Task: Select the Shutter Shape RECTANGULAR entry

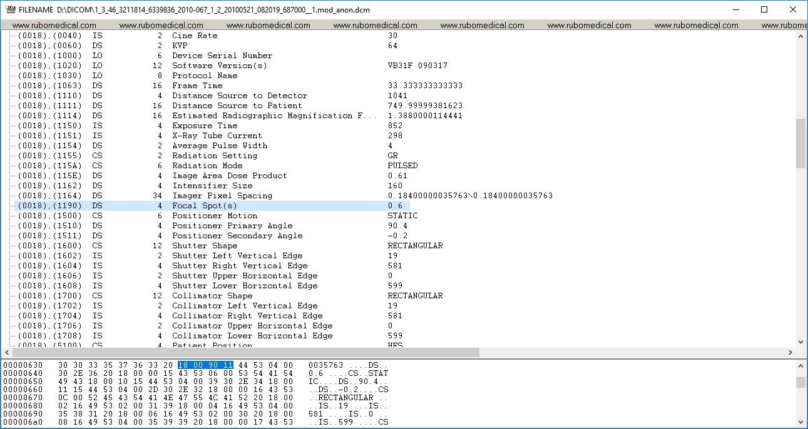Action: (x=250, y=245)
